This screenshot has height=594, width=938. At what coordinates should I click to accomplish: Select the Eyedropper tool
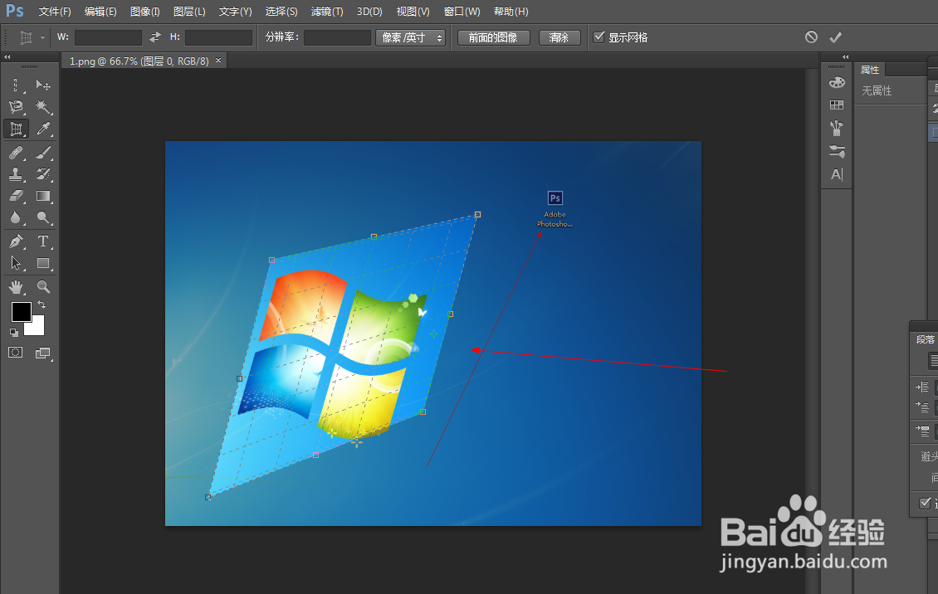43,129
